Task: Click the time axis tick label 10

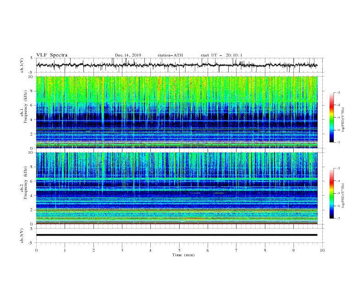Action: 322,250
